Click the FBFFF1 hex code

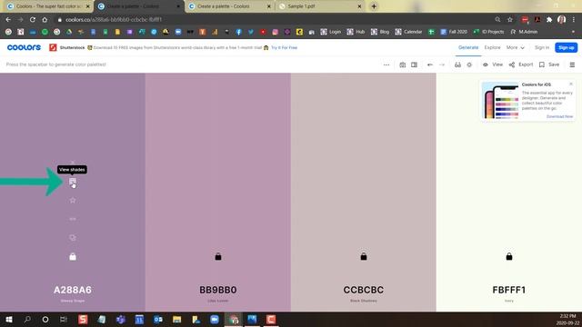tap(509, 290)
